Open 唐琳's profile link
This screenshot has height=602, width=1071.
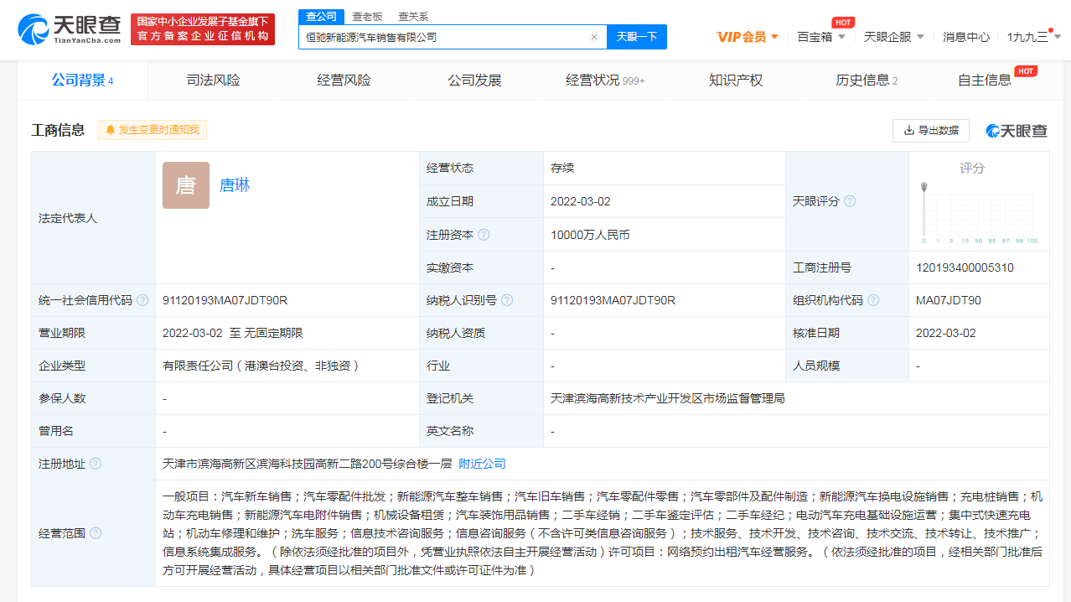235,185
